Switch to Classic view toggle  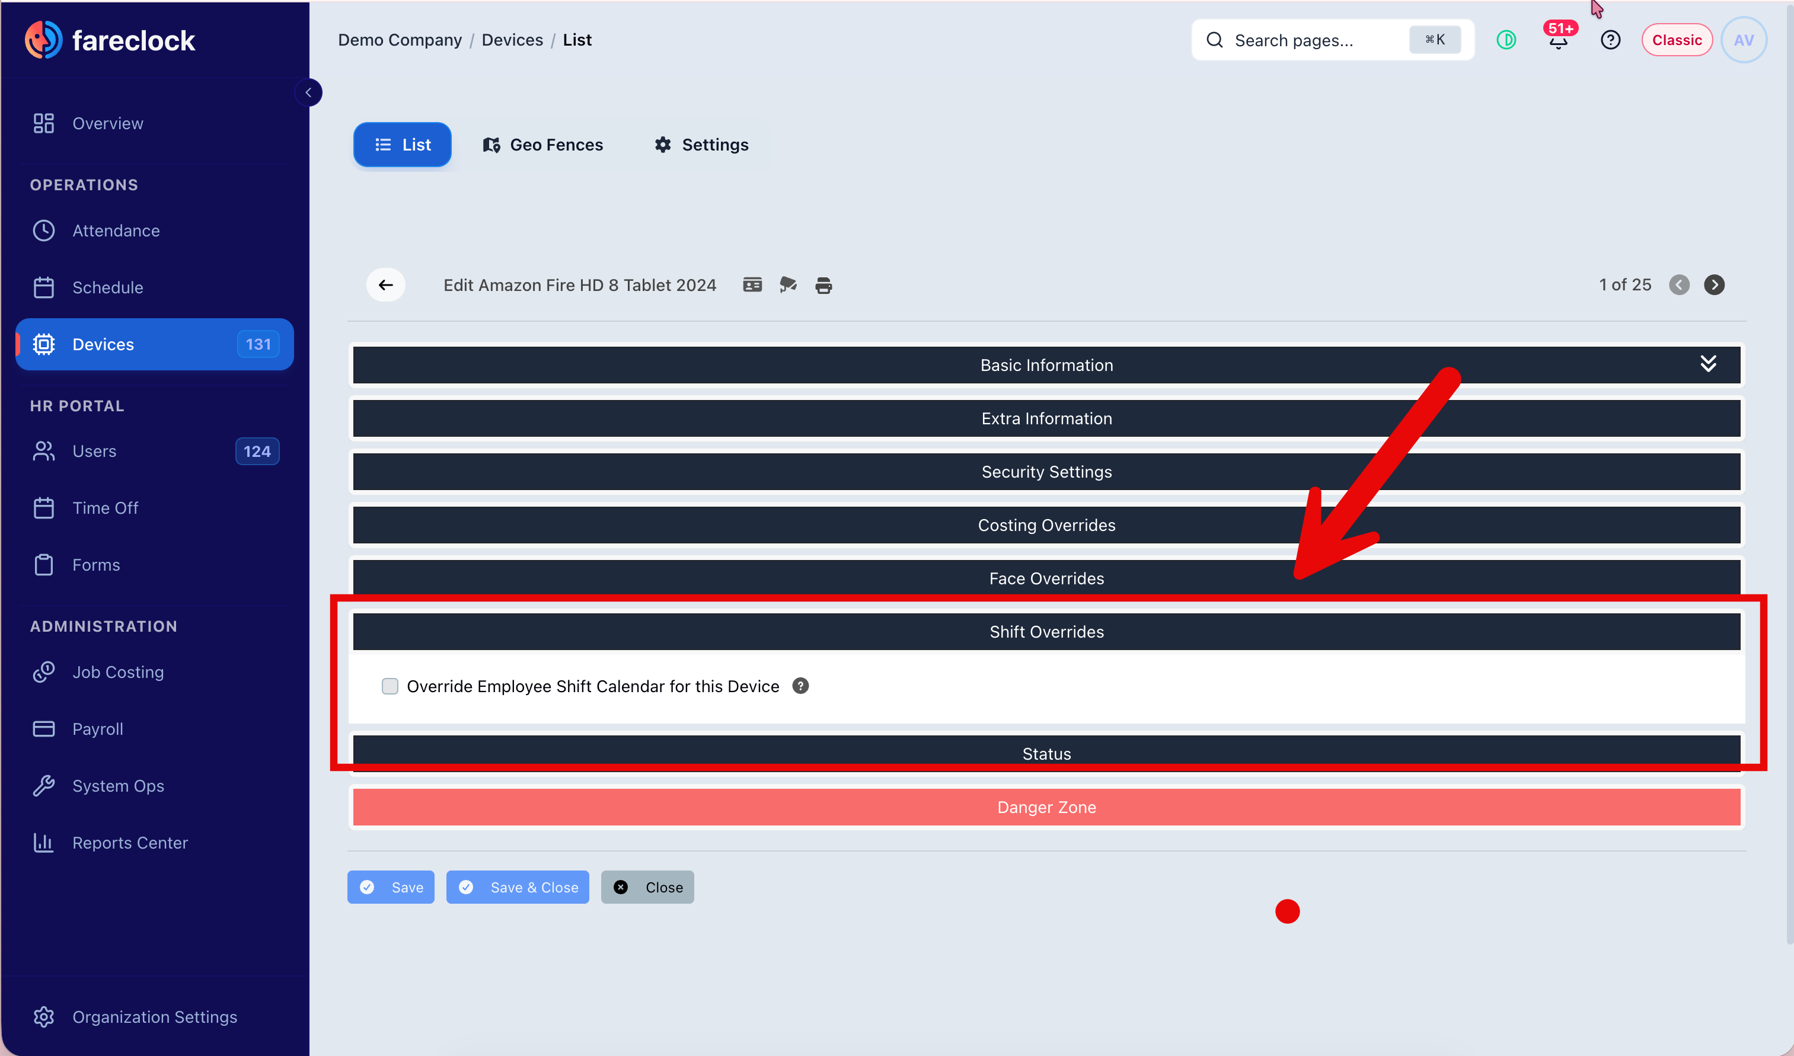click(1677, 40)
